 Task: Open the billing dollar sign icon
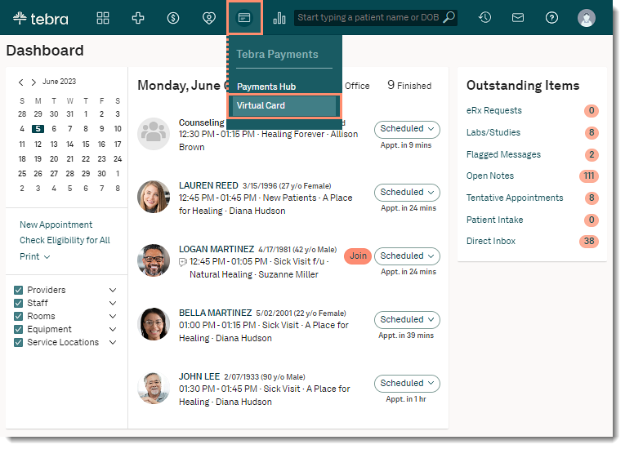[173, 18]
